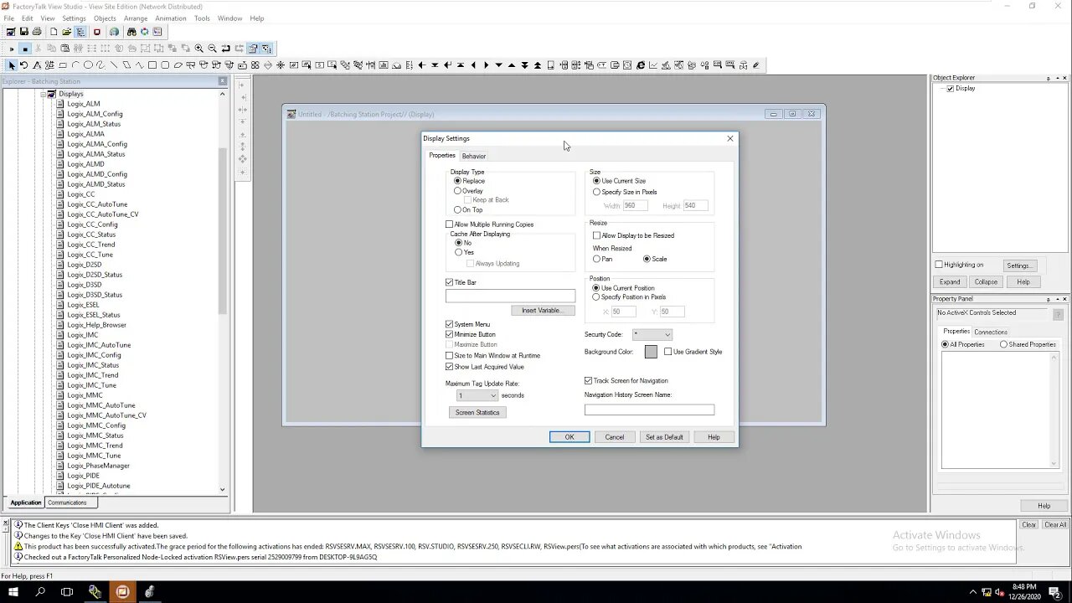1072x603 pixels.
Task: Select Specify Size in Pixels
Action: (x=596, y=192)
